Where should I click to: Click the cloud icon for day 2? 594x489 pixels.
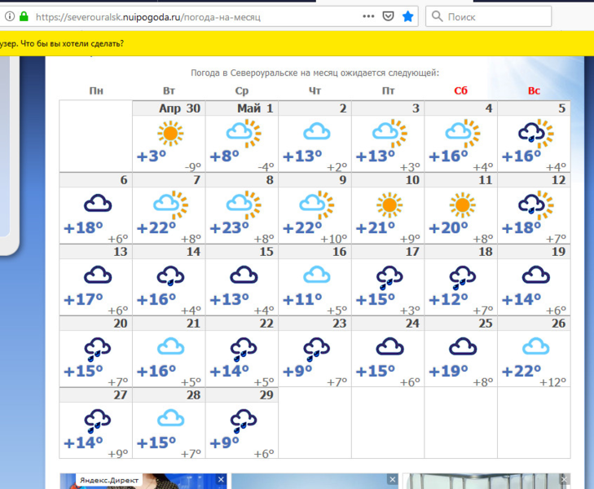(317, 132)
